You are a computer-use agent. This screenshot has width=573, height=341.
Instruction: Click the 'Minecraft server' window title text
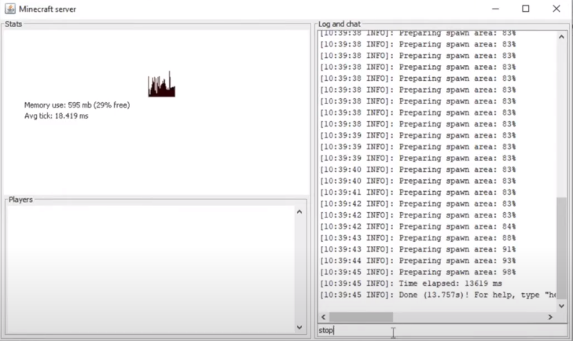click(47, 9)
